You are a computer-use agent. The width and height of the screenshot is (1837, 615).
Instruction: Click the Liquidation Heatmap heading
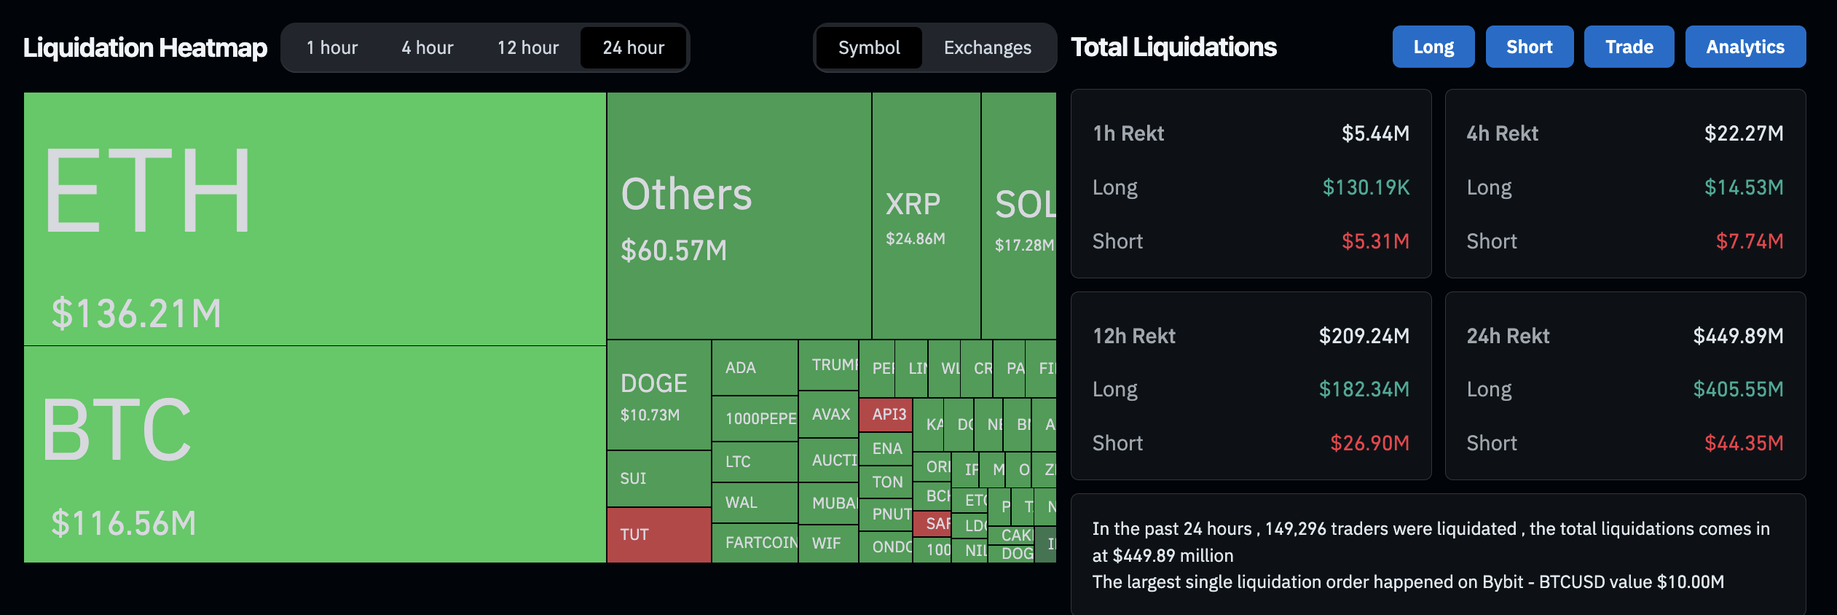point(145,48)
